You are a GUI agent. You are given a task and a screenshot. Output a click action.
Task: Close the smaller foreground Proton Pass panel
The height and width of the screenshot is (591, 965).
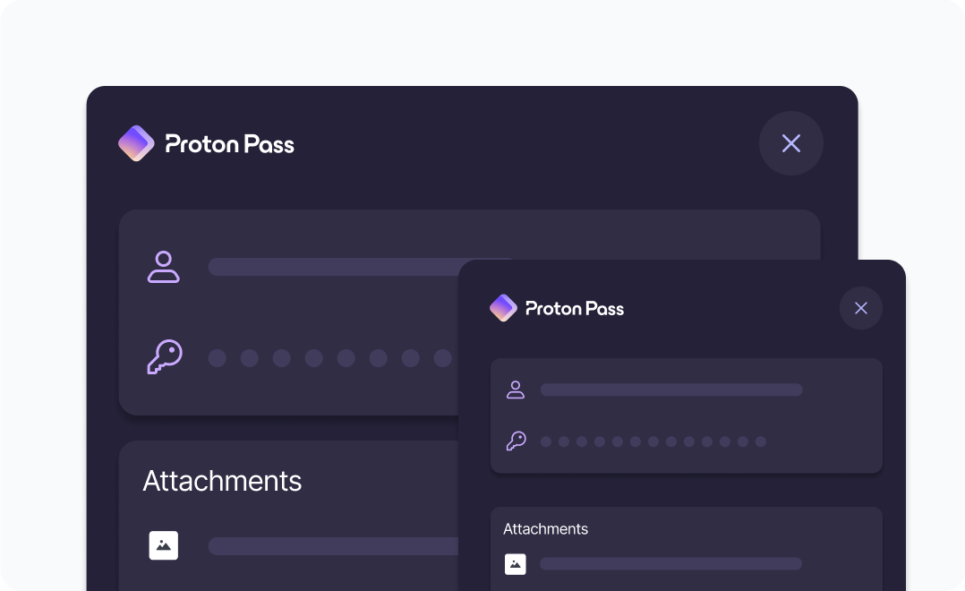pyautogui.click(x=861, y=308)
